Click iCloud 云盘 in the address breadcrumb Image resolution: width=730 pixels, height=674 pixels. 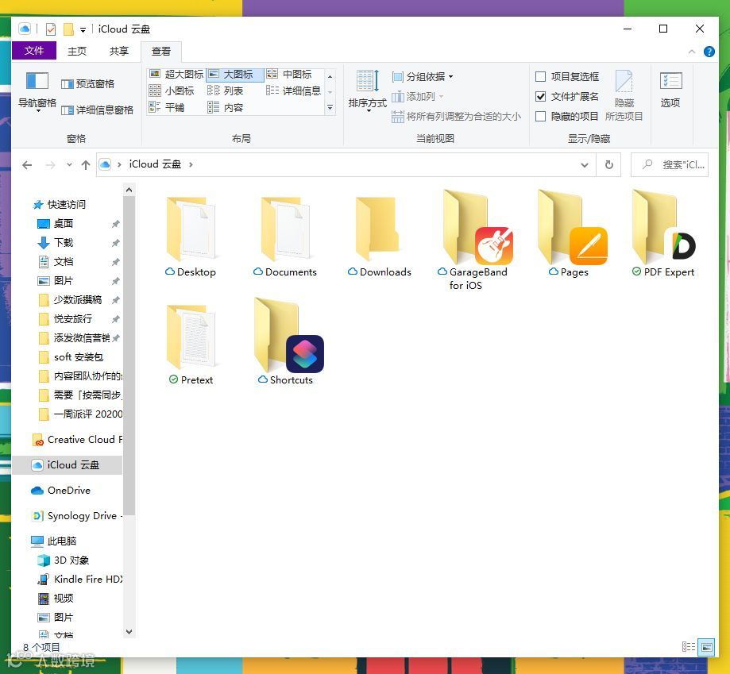(x=155, y=164)
